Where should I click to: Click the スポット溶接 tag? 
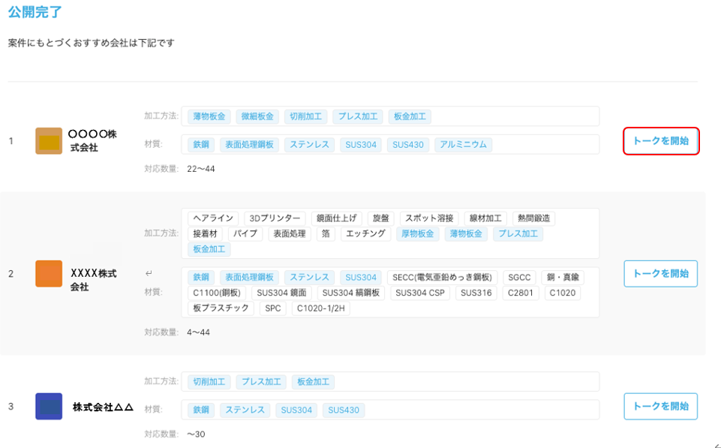tap(429, 218)
